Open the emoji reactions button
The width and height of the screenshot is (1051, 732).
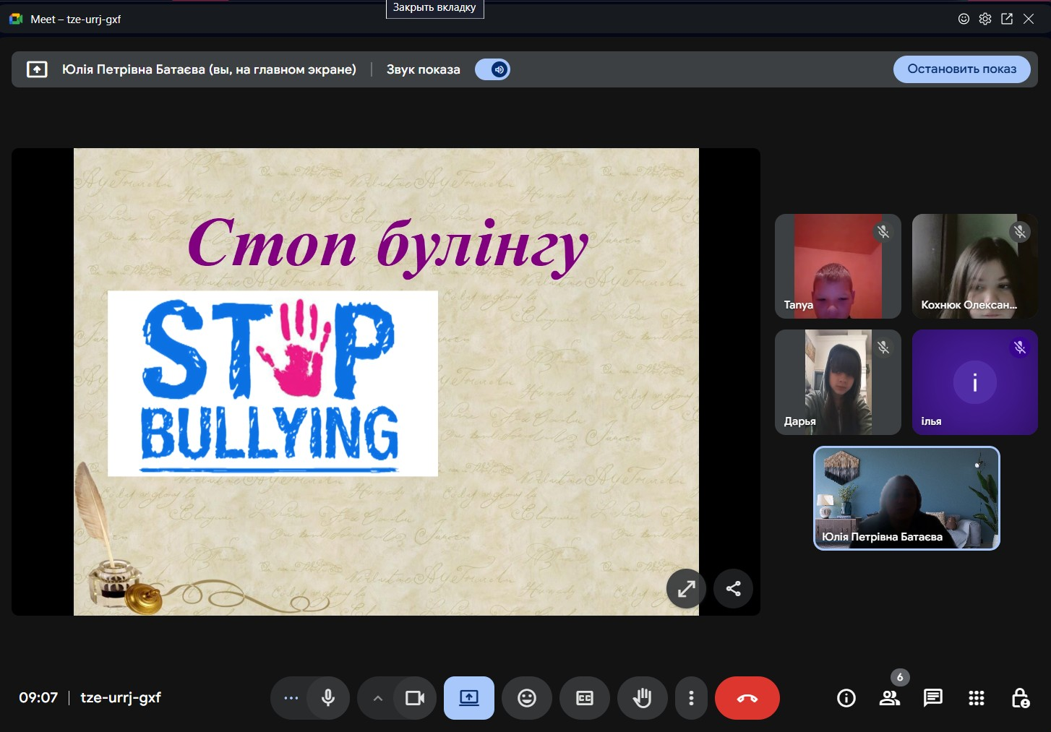pyautogui.click(x=527, y=698)
